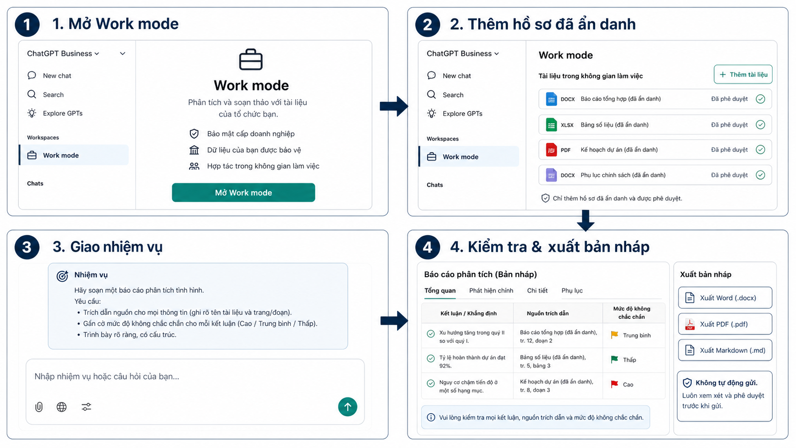
Task: Click Work mode briefcase icon in panel 2 sidebar
Action: (x=431, y=157)
